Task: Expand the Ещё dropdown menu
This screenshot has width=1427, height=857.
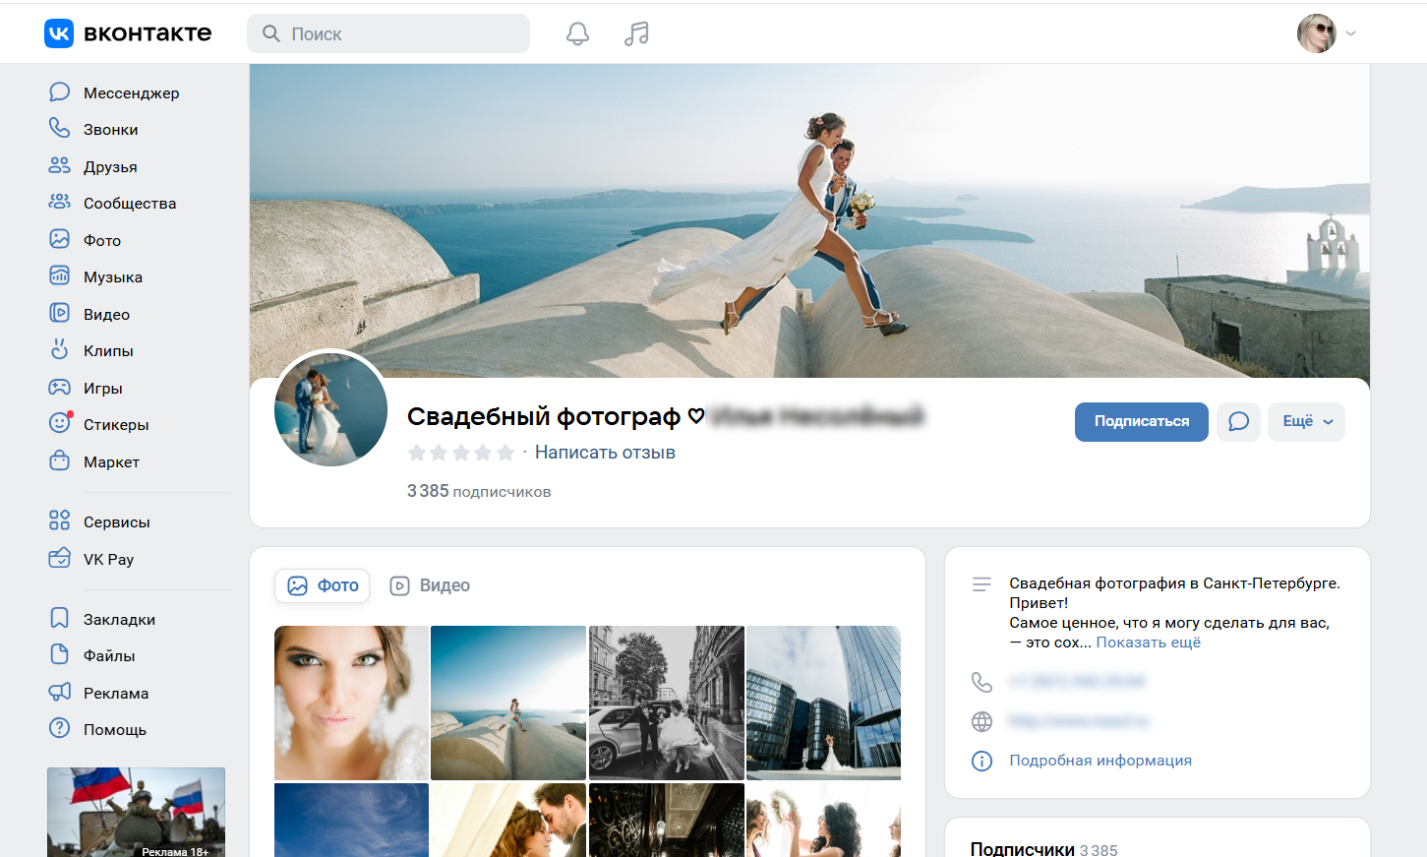Action: [x=1306, y=422]
